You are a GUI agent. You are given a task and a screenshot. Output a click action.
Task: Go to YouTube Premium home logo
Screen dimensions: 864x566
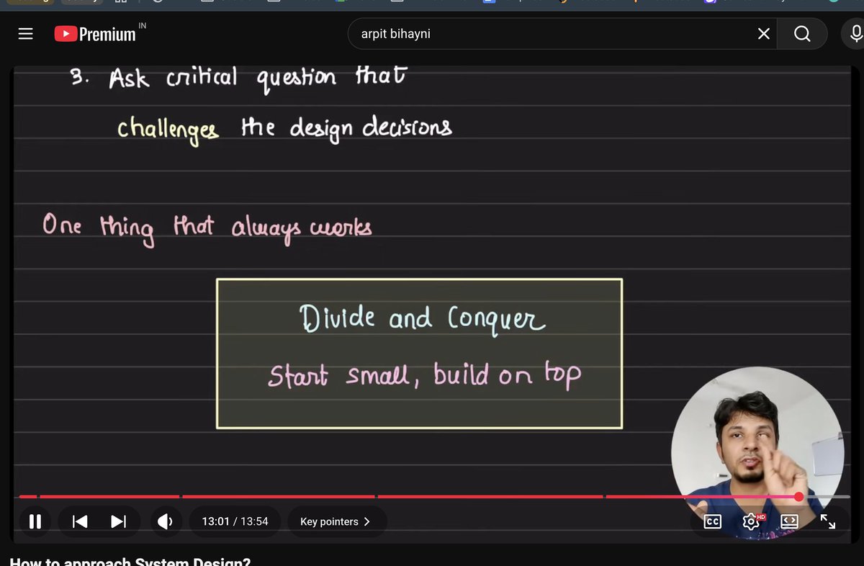[95, 34]
